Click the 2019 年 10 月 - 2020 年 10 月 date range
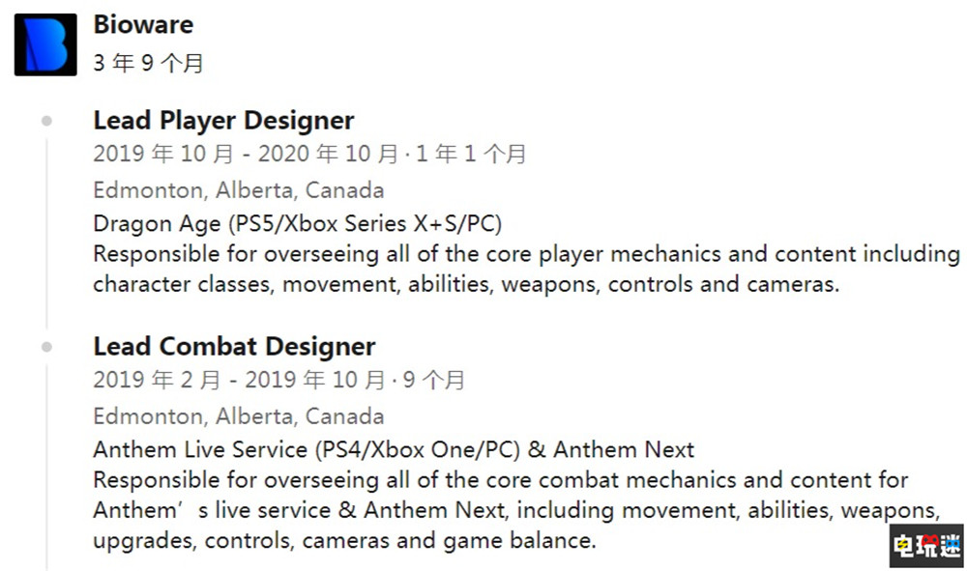This screenshot has height=571, width=967. [x=246, y=154]
